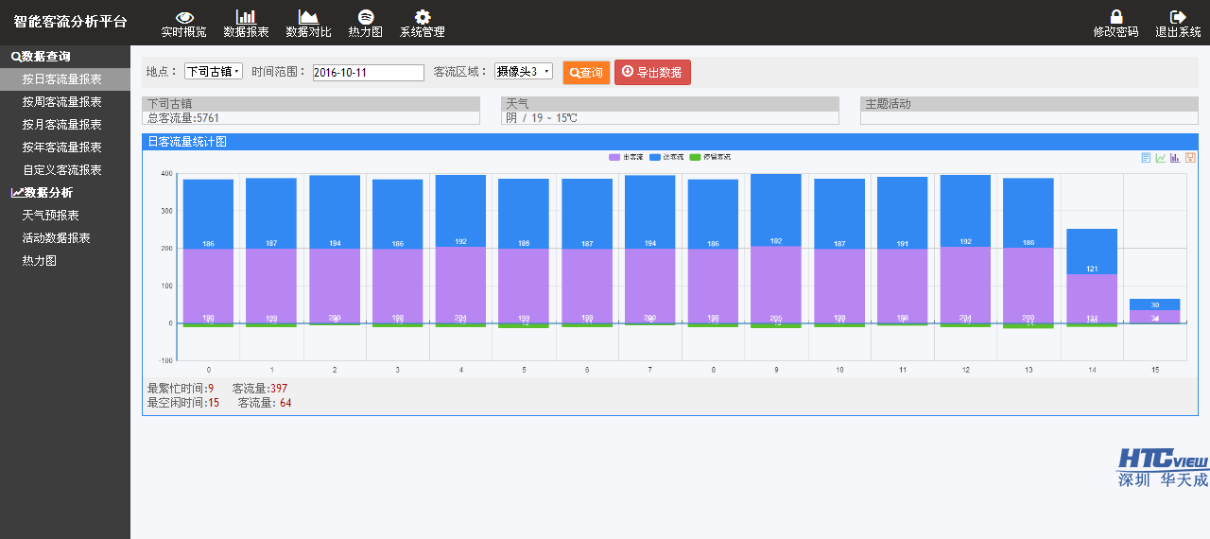The height and width of the screenshot is (539, 1210).
Task: Open the 热力图 heatmap from top bar
Action: (365, 23)
